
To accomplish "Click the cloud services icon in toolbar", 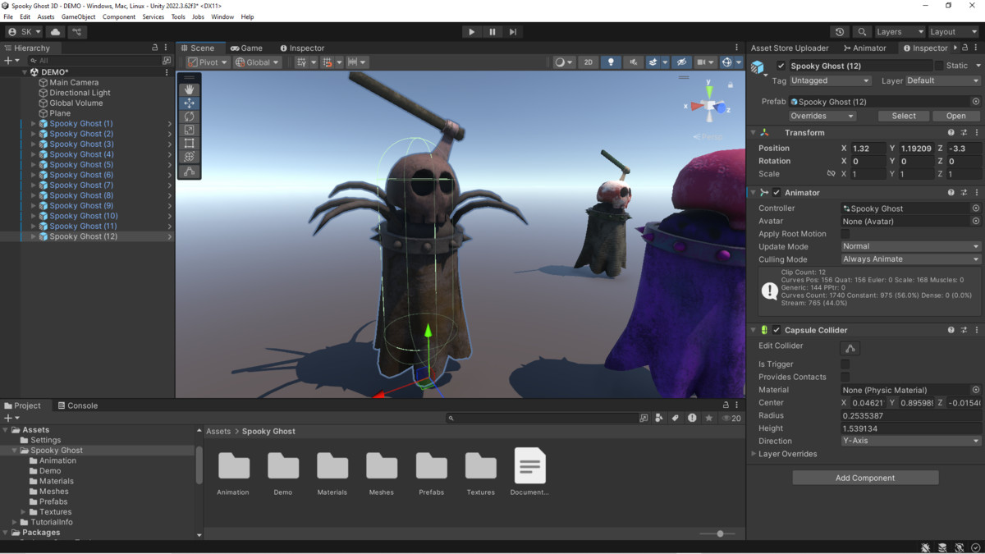I will (56, 32).
